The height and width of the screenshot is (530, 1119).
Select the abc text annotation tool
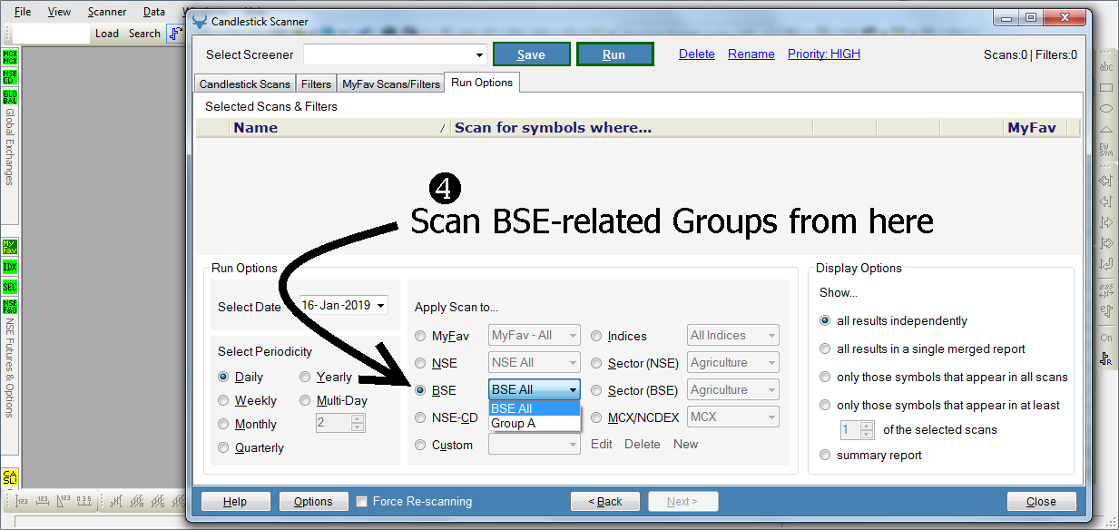click(x=1106, y=67)
